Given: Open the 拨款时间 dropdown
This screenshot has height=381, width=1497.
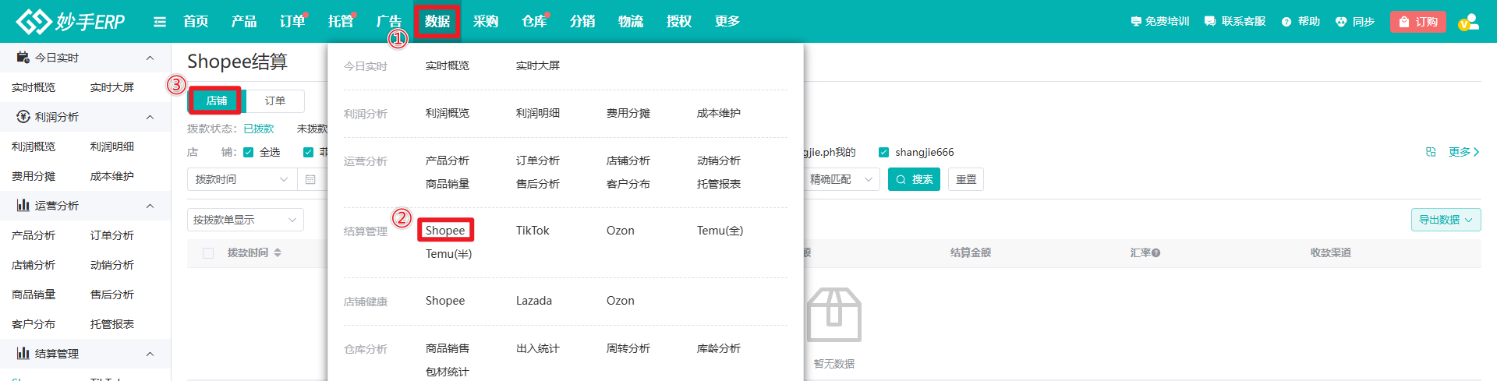Looking at the screenshot, I should pos(242,179).
